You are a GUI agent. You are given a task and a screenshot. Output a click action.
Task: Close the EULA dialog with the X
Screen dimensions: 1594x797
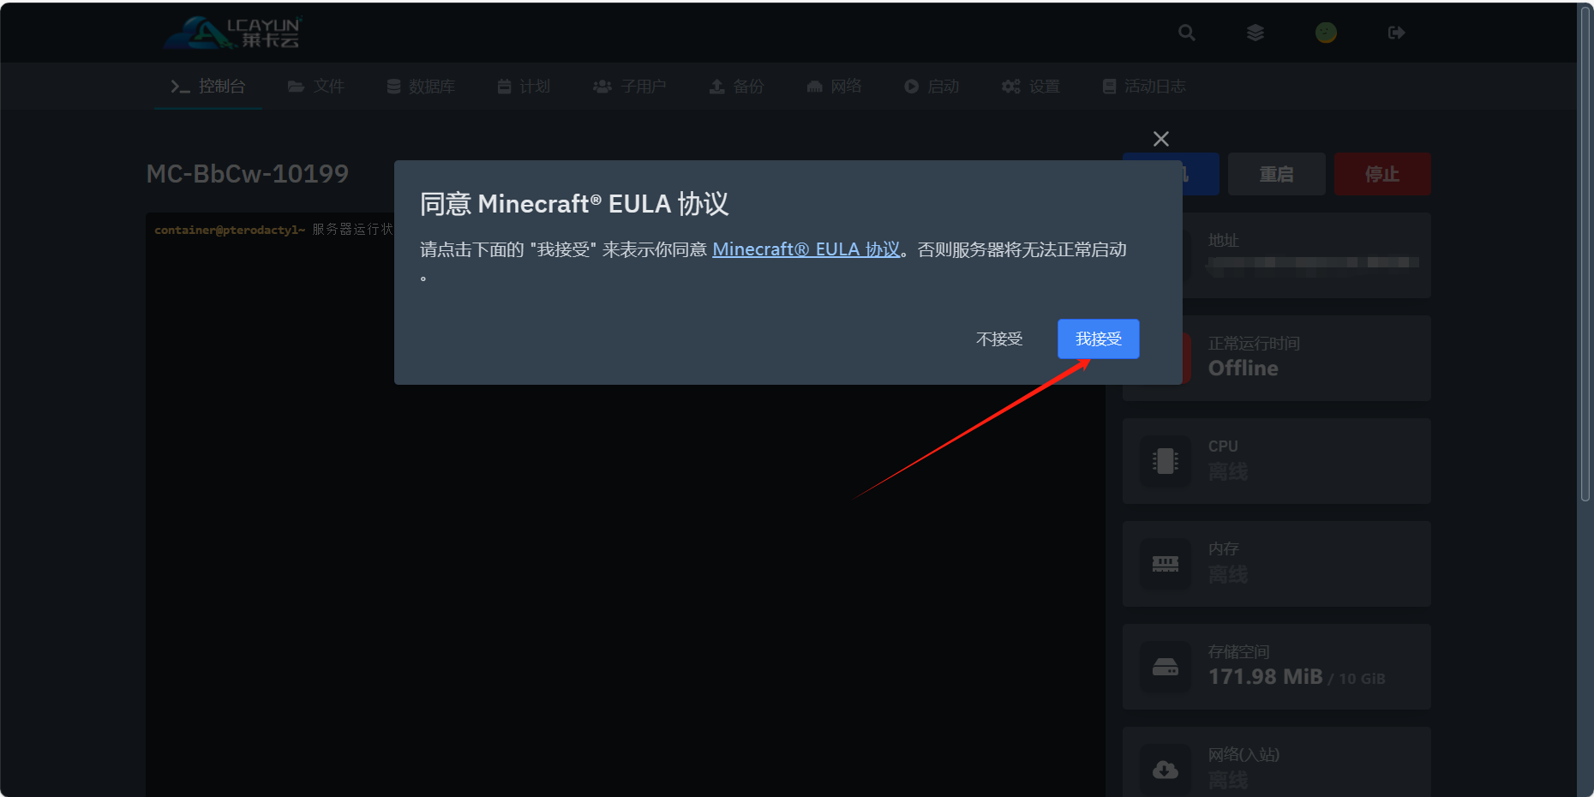click(x=1161, y=139)
